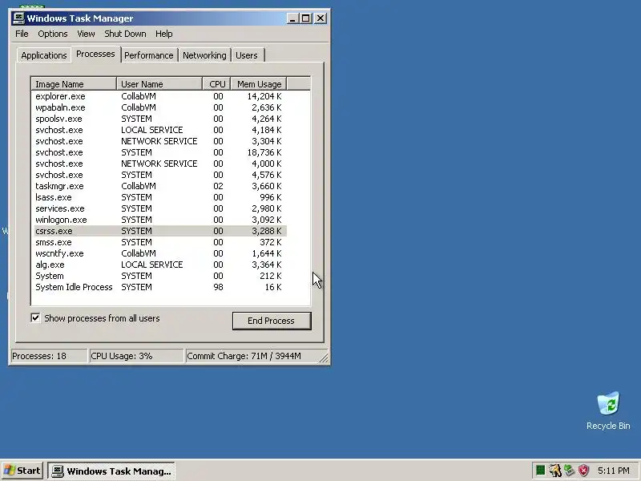Select the alg.exe process
641x481 pixels.
click(160, 265)
